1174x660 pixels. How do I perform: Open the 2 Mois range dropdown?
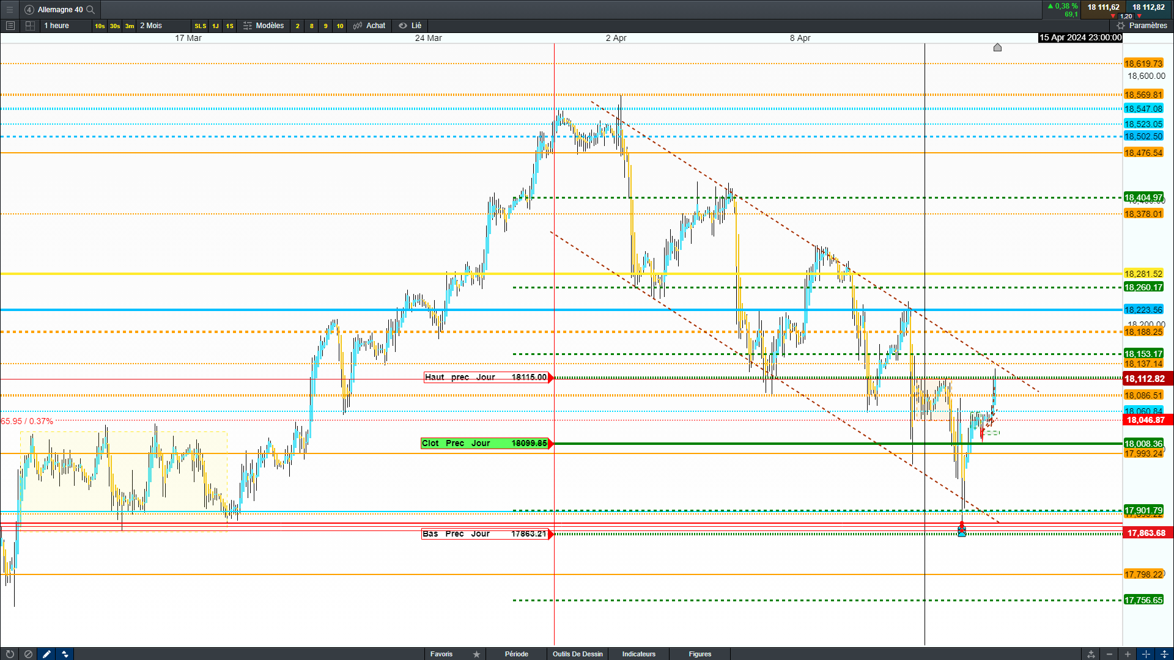(x=151, y=26)
